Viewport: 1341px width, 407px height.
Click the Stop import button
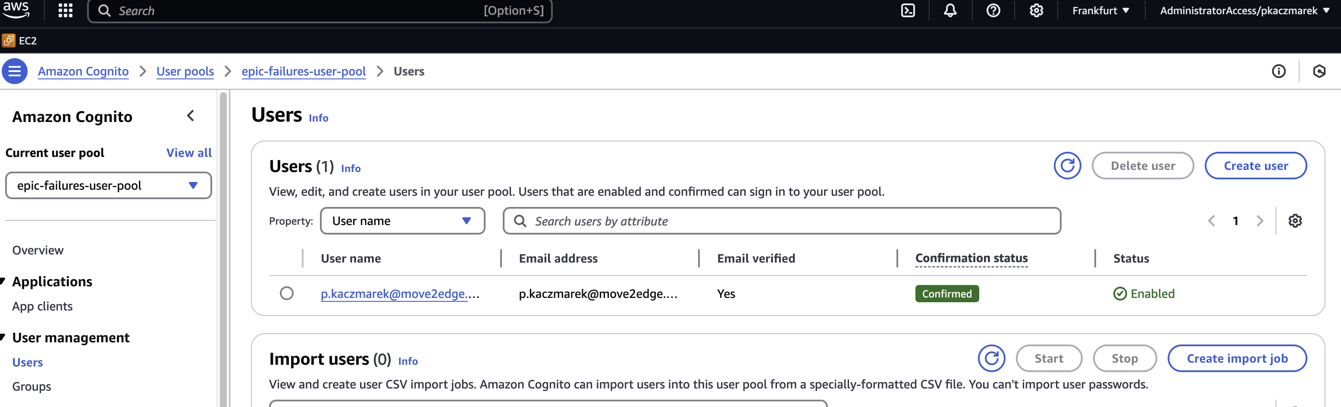point(1125,358)
